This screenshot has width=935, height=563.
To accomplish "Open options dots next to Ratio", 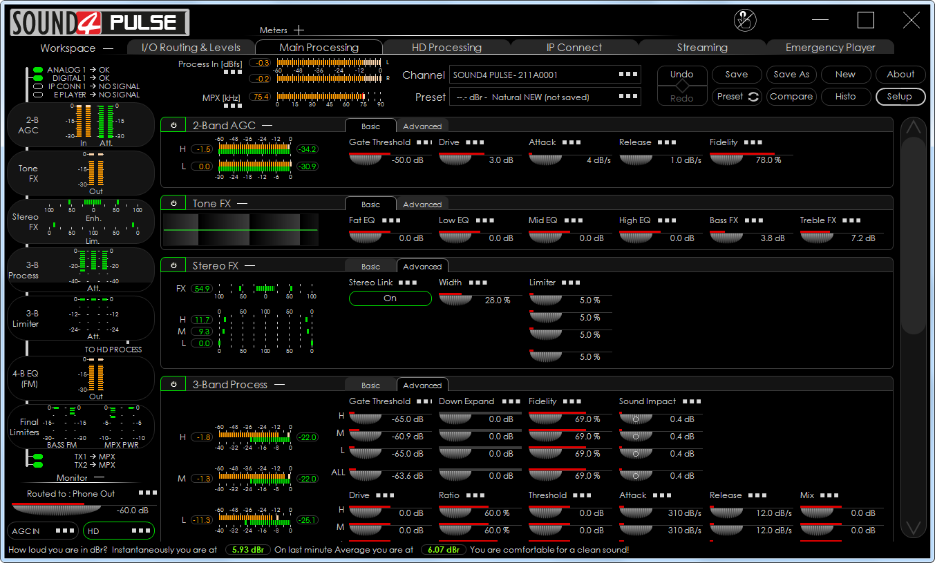I will pos(475,495).
